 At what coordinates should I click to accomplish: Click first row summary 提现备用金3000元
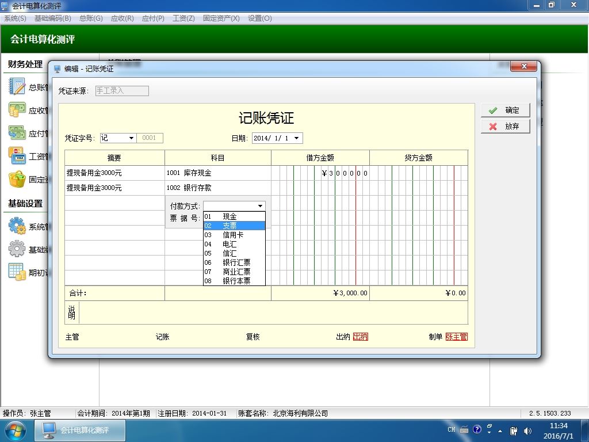point(114,173)
